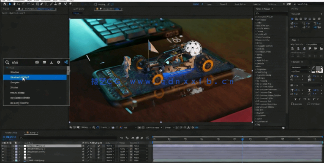The height and width of the screenshot is (163, 324).
Task: Click the camera icon in the search popup
Action: tap(37, 62)
